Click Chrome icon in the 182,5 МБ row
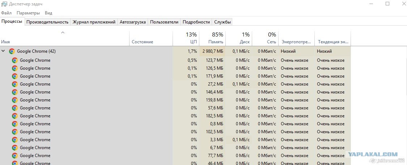407x165 pixels. point(15,116)
